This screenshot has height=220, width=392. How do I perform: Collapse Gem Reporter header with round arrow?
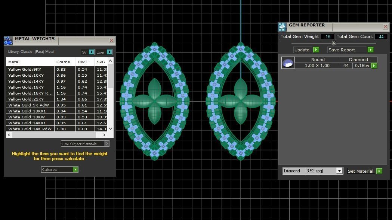click(x=333, y=43)
